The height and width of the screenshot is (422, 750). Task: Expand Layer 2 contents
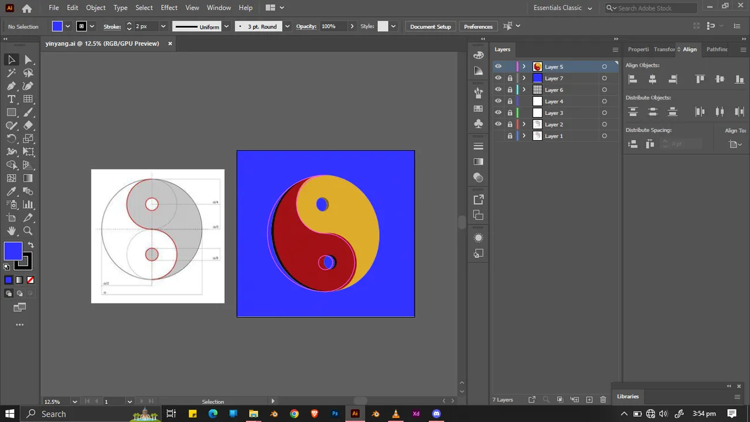(x=524, y=124)
